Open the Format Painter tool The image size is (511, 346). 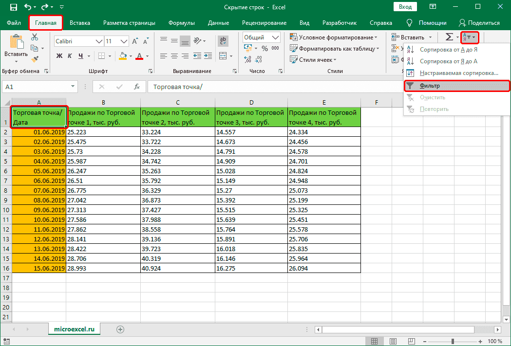[x=34, y=59]
